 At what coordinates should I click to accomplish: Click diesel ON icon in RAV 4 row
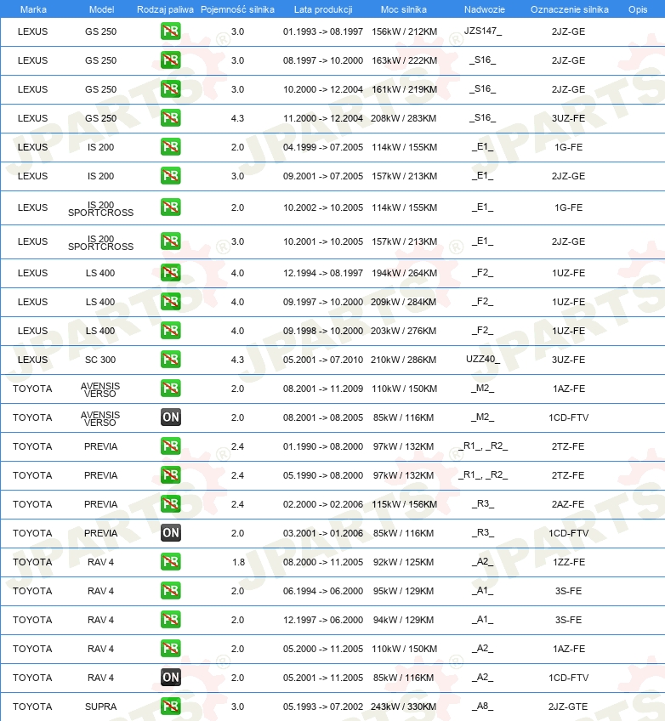coord(171,678)
